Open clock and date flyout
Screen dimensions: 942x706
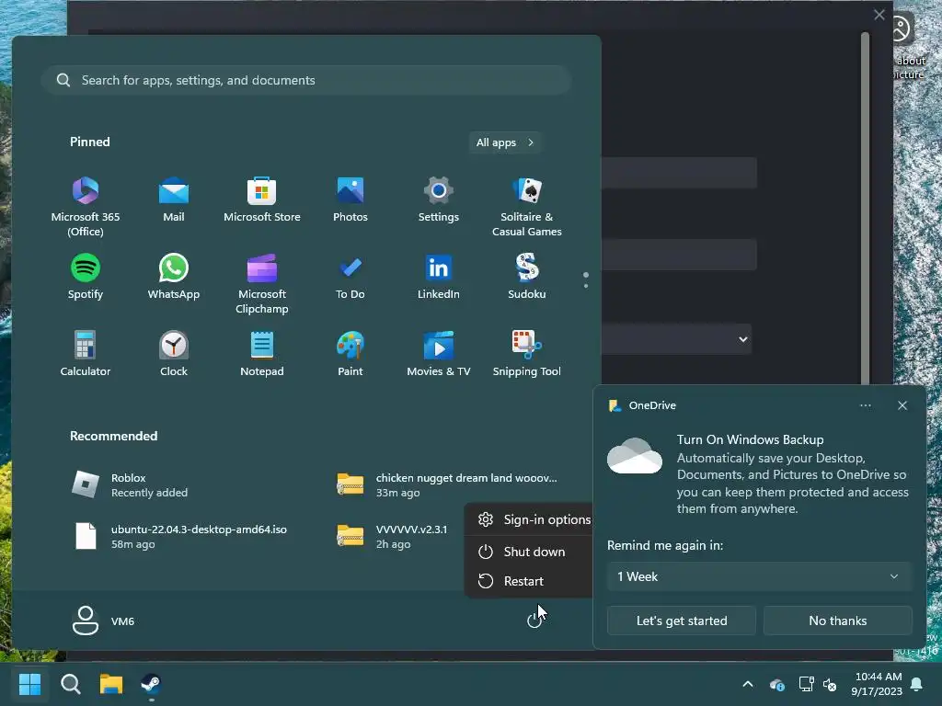tap(877, 684)
